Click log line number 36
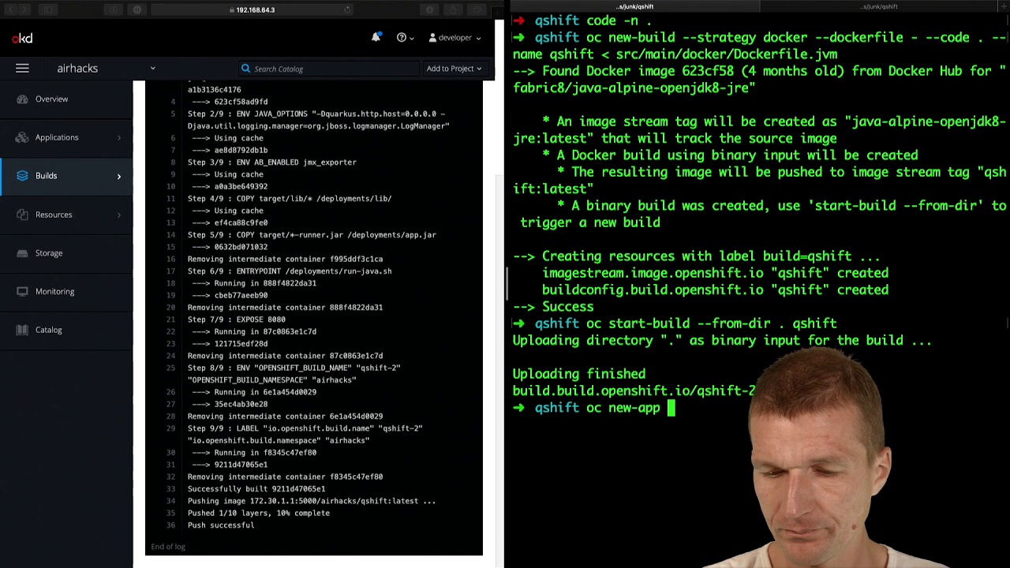1010x568 pixels. (x=170, y=525)
